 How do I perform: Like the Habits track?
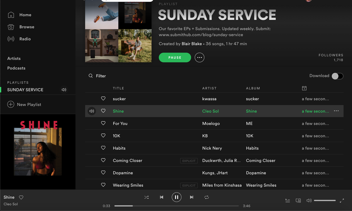103,148
